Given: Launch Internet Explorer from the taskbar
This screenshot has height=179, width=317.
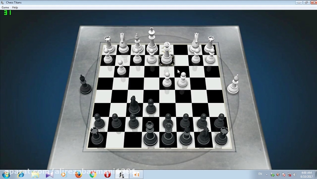Looking at the screenshot, I should pyautogui.click(x=21, y=174).
